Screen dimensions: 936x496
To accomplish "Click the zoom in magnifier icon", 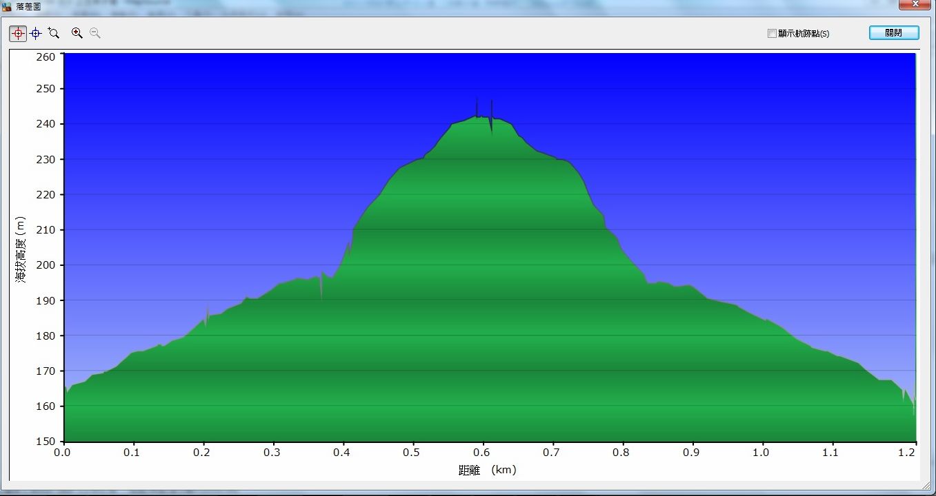I will [x=77, y=33].
